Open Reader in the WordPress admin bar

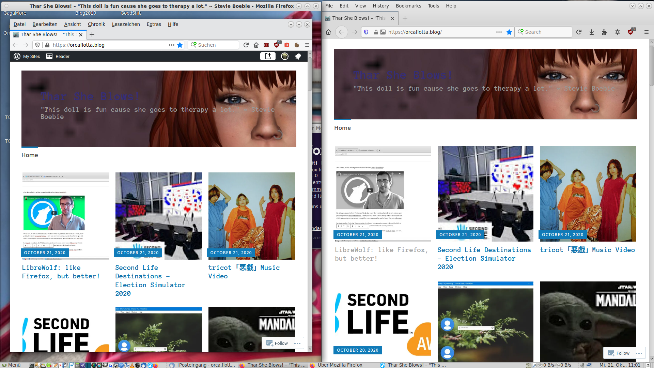coord(58,57)
